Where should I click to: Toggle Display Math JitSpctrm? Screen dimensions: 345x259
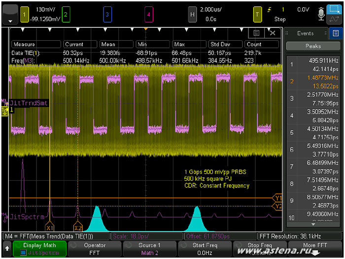pos(39,249)
